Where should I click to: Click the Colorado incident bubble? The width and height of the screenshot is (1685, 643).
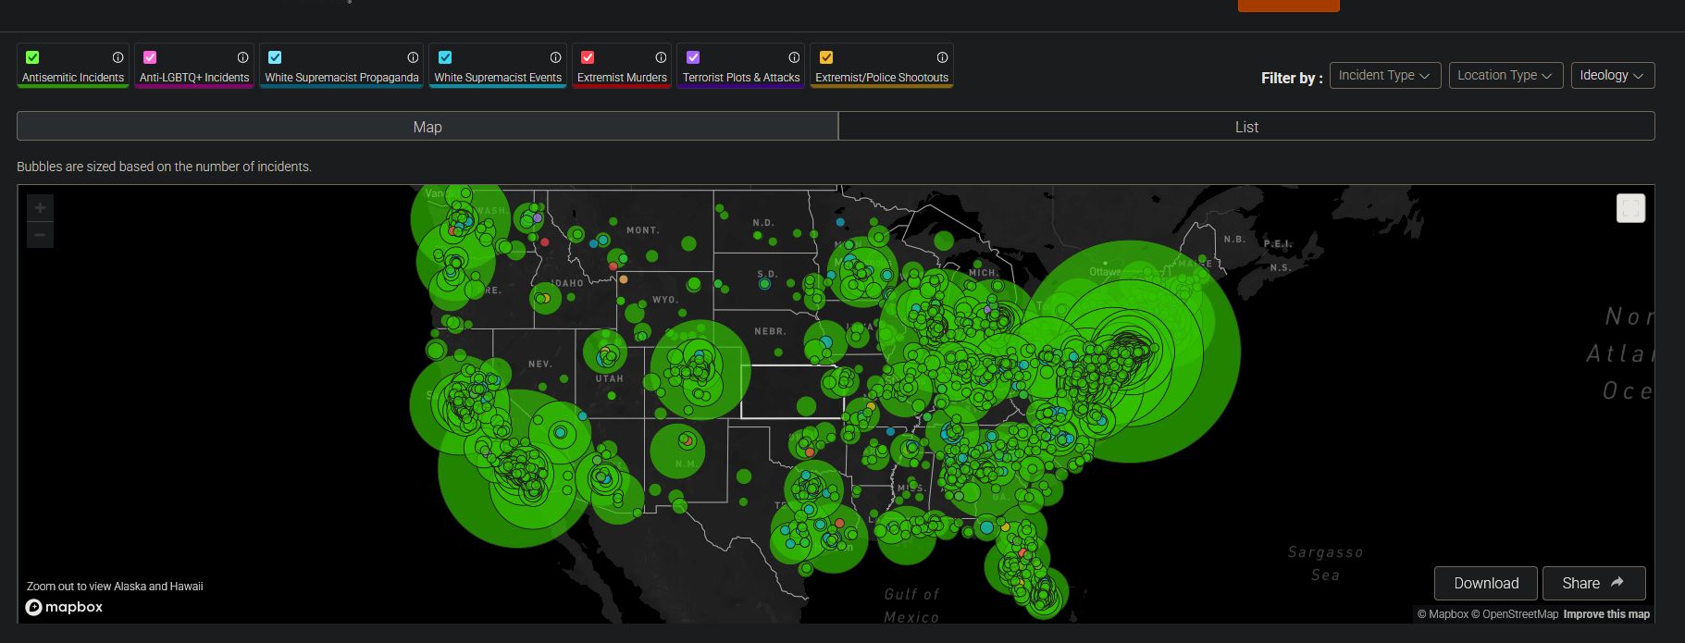click(700, 370)
